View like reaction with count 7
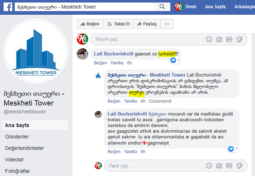Viewport: 255px width, 176px height. coord(233,149)
